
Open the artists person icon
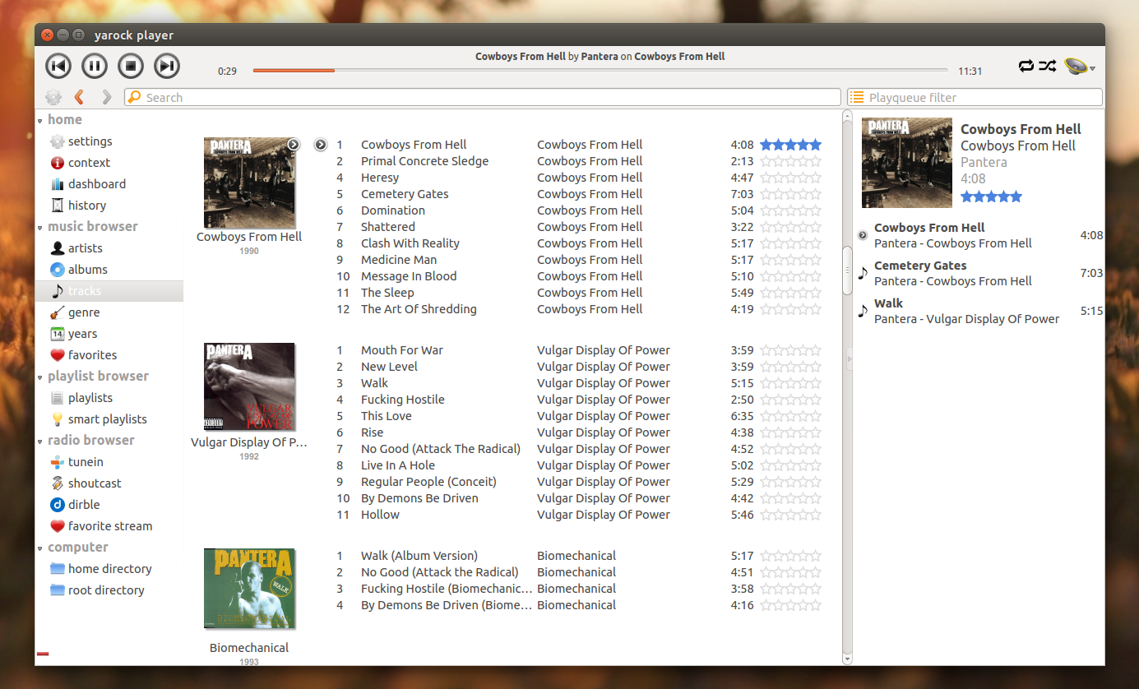point(57,248)
